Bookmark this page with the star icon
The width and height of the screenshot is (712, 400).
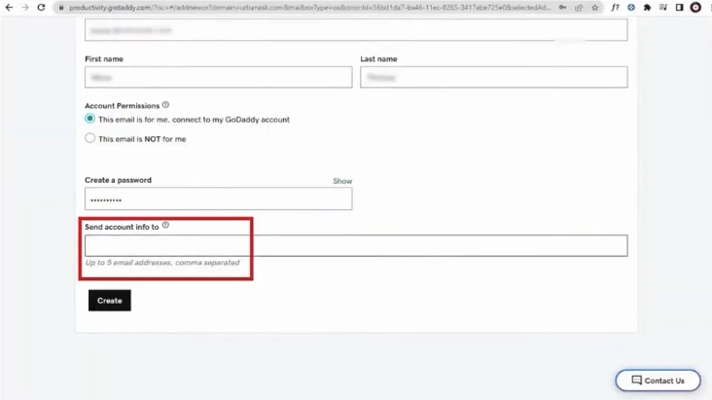click(595, 7)
